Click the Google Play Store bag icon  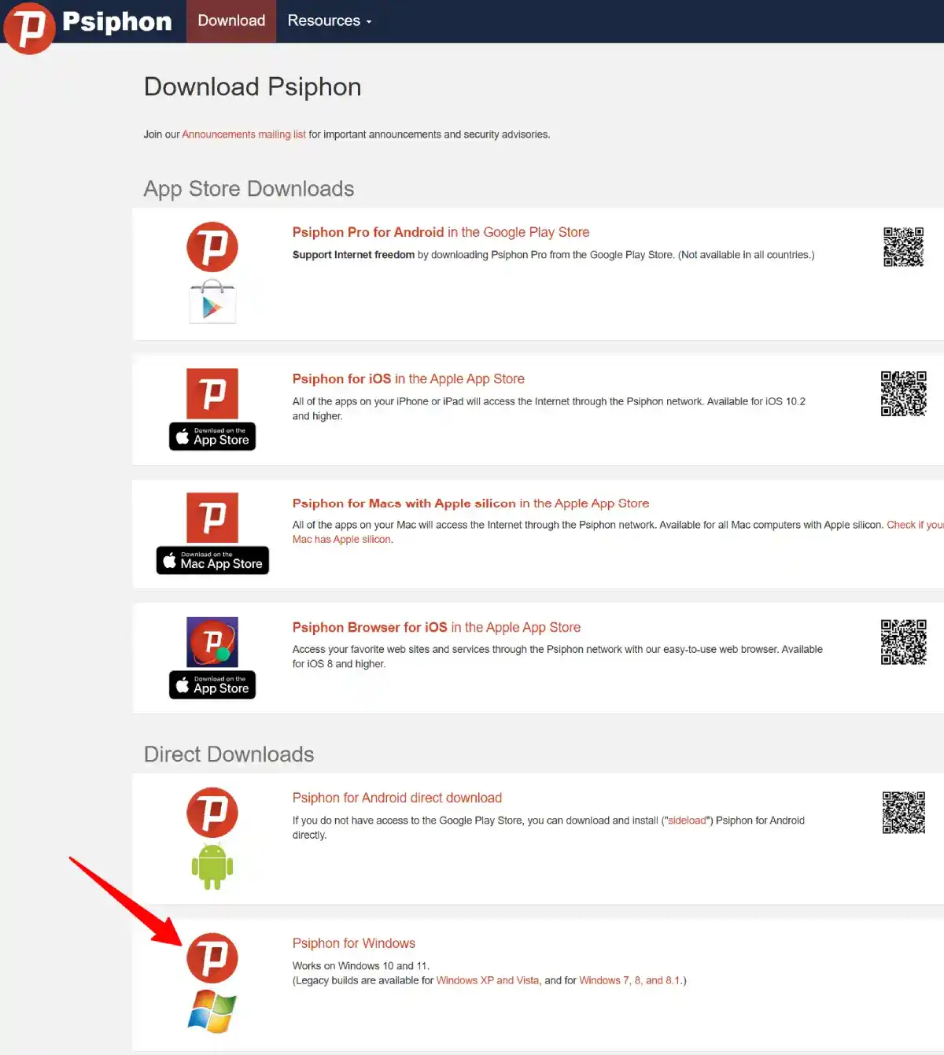click(x=212, y=301)
